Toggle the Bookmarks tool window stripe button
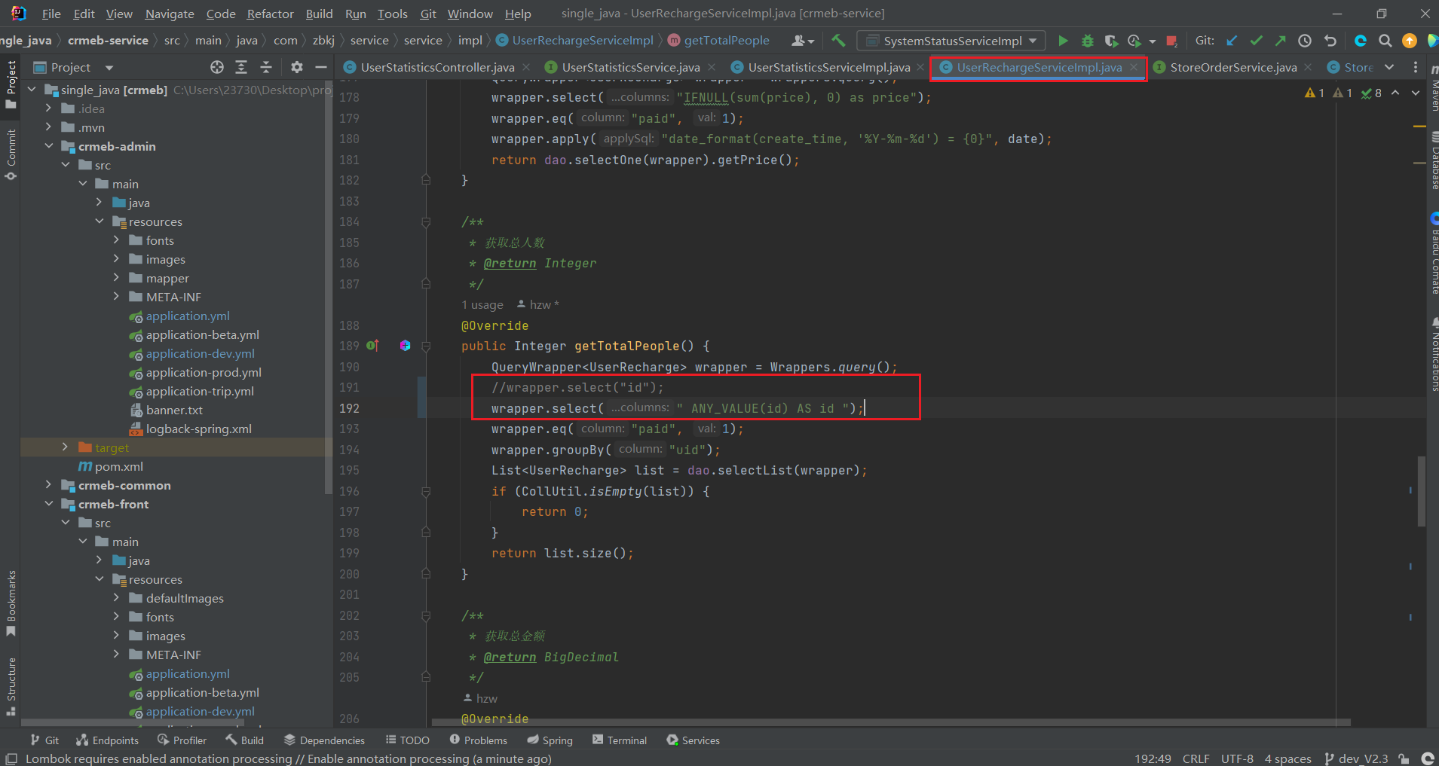Image resolution: width=1439 pixels, height=766 pixels. [x=11, y=603]
